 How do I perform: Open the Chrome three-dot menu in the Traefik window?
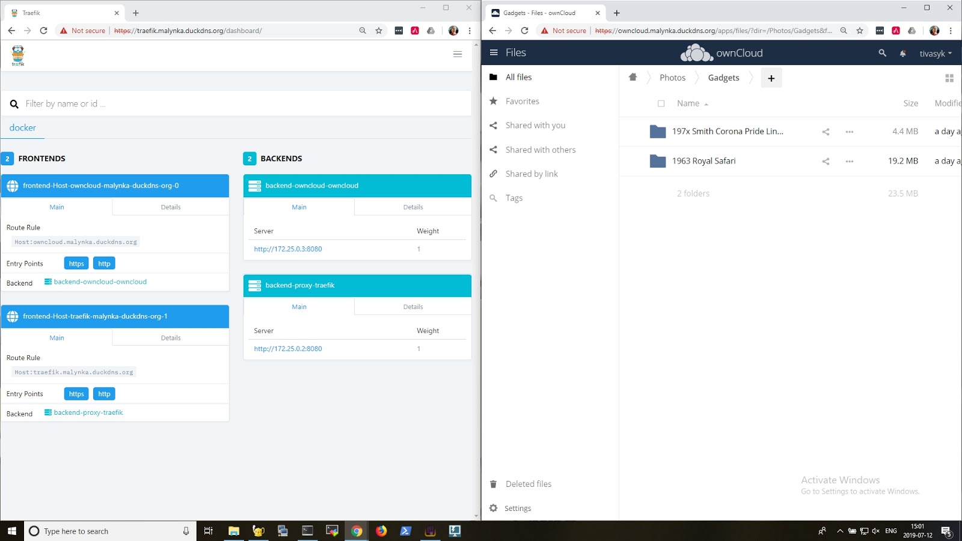pos(470,31)
